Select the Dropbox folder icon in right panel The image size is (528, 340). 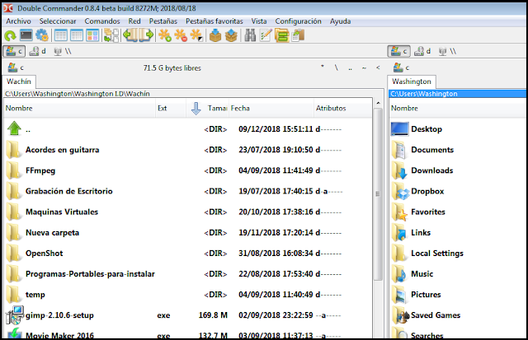[400, 192]
